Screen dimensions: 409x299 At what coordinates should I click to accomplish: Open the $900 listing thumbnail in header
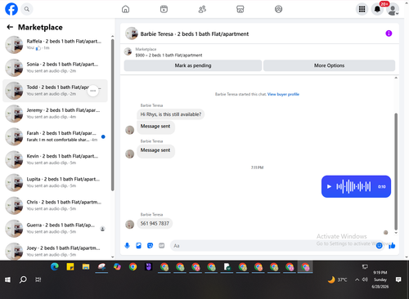coord(128,51)
